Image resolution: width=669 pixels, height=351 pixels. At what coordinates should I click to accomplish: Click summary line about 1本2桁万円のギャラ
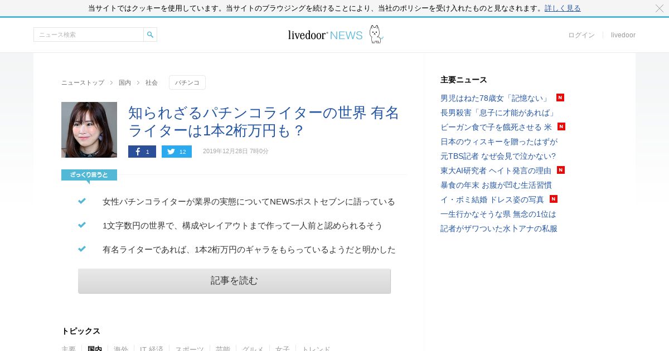249,250
